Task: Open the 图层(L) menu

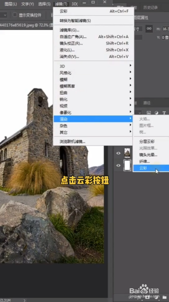Action: (11, 4)
